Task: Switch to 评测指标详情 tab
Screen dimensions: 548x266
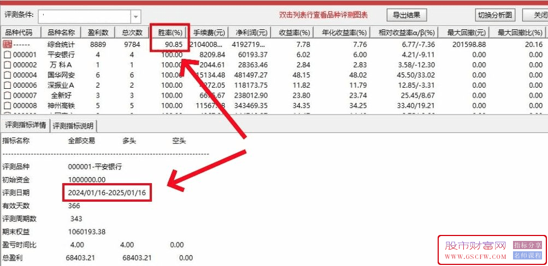Action: 25,125
